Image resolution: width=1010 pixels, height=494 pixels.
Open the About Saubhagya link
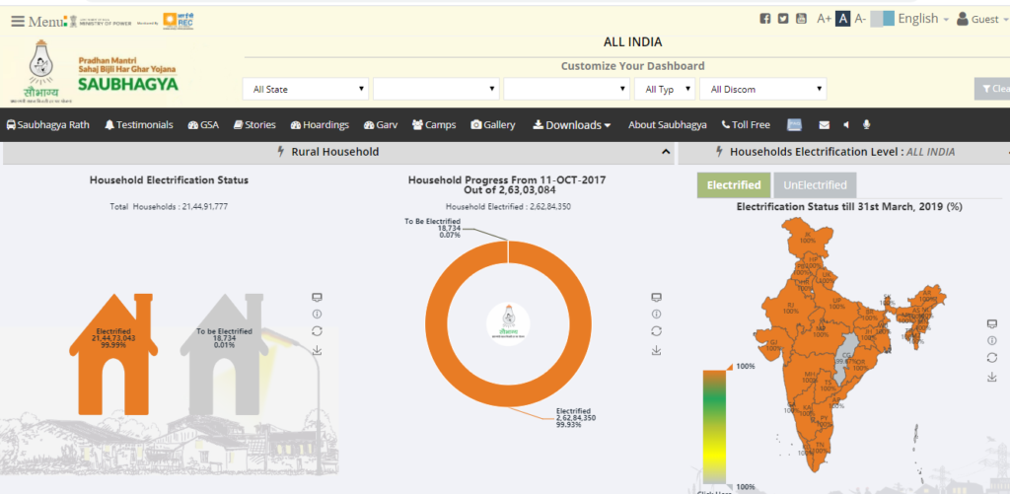click(x=667, y=125)
